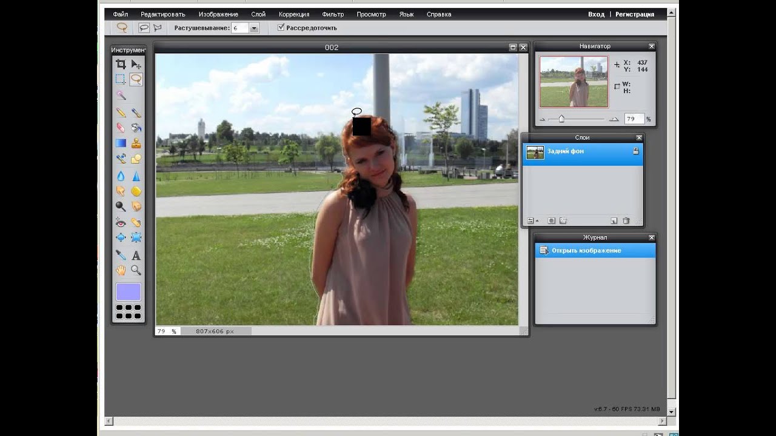
Task: Create a new layer in Layers panel
Action: [x=614, y=221]
